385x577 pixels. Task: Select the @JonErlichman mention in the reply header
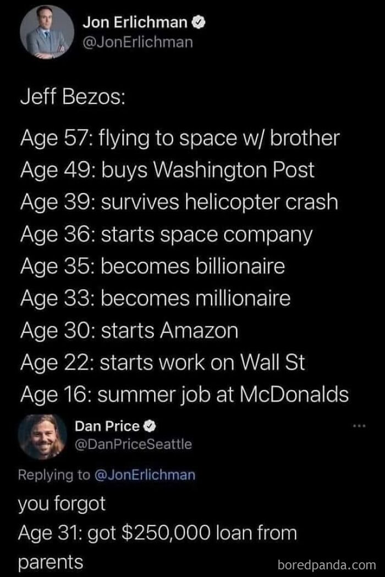[x=142, y=475]
